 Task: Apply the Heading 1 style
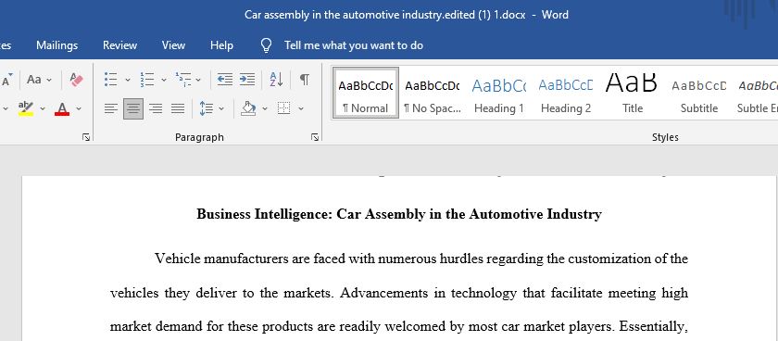(x=498, y=94)
